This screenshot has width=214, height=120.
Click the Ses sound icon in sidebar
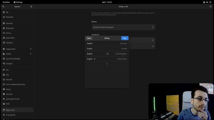[4, 70]
